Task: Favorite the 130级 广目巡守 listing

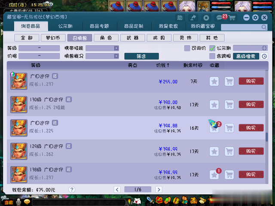Action: [214, 105]
